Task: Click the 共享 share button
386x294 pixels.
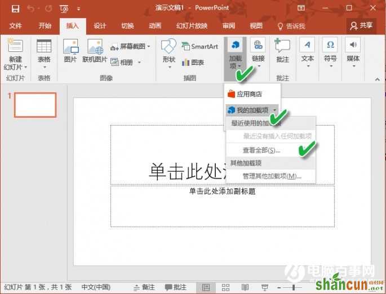Action: (x=361, y=25)
